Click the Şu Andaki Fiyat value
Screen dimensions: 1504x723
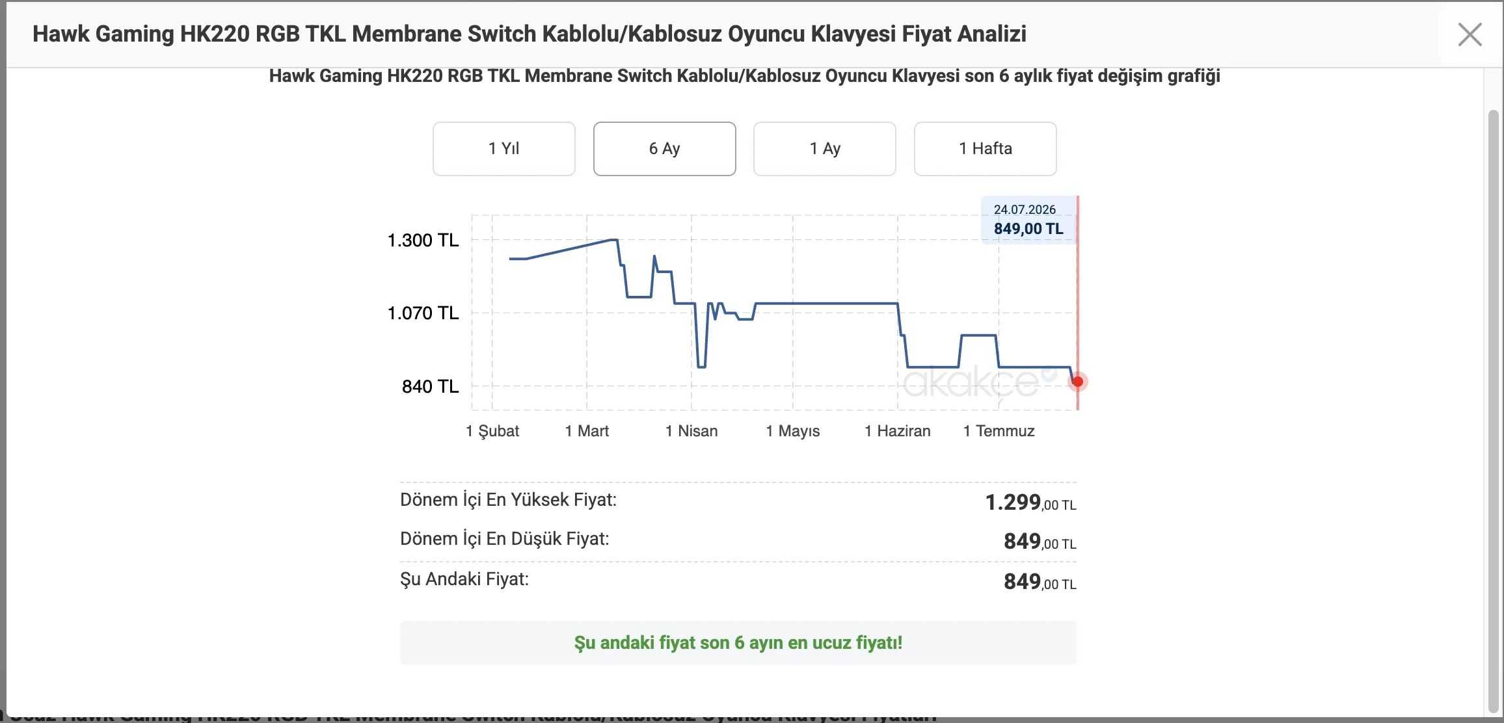pos(1040,582)
